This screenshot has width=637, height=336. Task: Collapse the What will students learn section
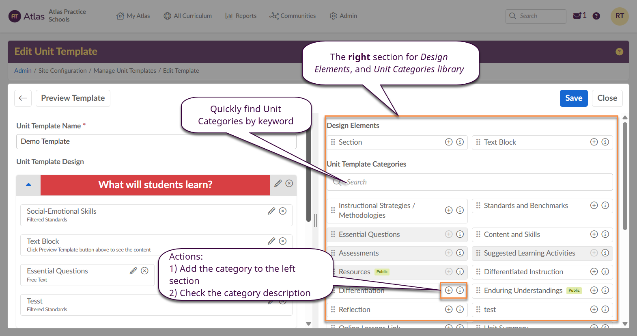tap(28, 185)
